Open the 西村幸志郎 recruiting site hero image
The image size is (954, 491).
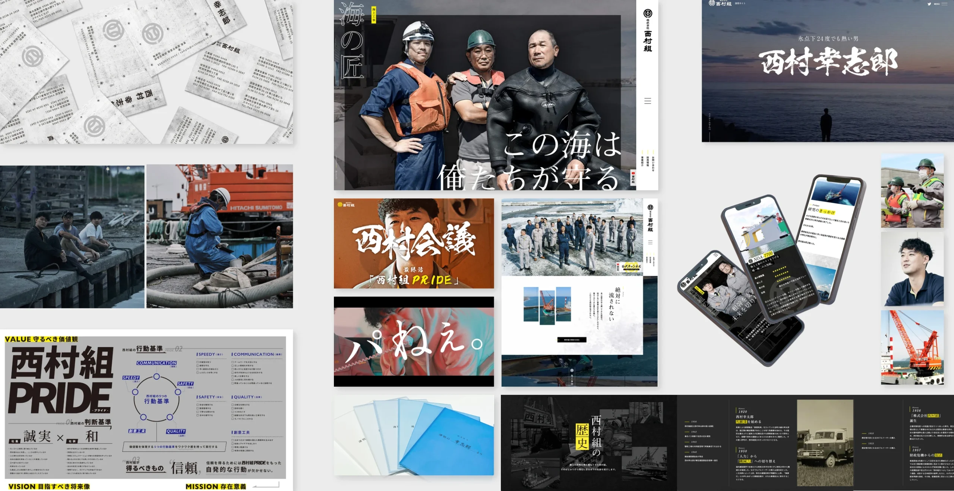point(828,71)
